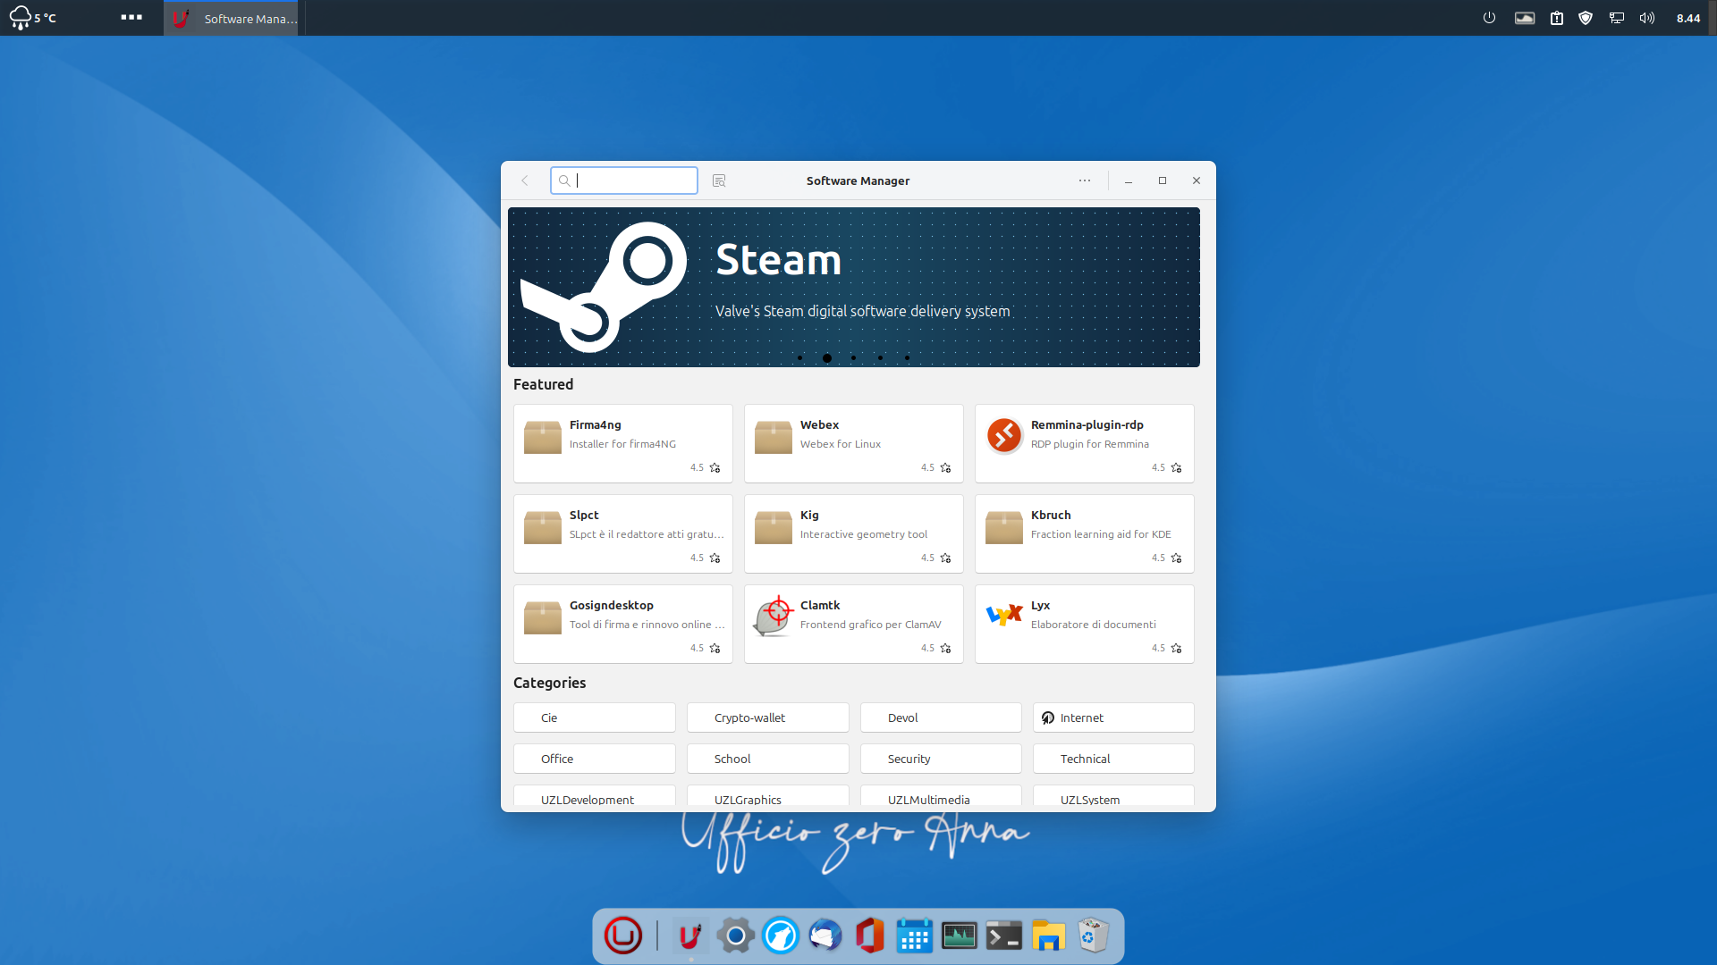This screenshot has width=1717, height=965.
Task: Open the Clamtk app entry icon
Action: click(774, 617)
